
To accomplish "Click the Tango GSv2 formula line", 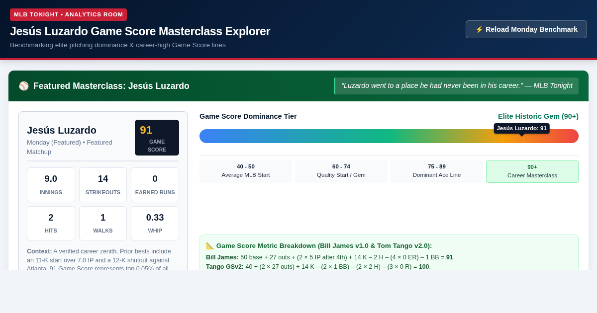I will coord(318,267).
